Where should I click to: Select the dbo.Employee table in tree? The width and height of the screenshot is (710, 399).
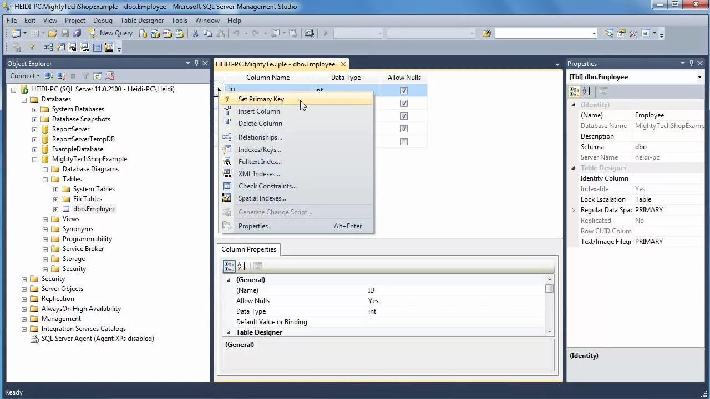tap(94, 209)
